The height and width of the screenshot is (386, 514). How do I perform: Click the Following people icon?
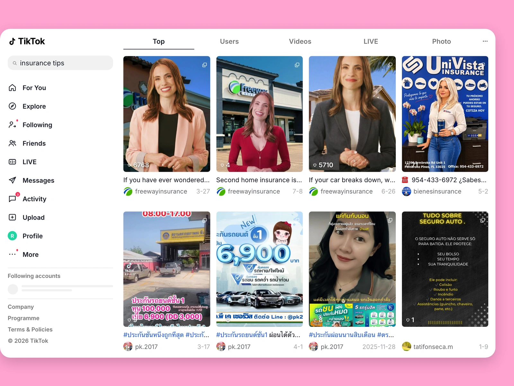tap(12, 125)
